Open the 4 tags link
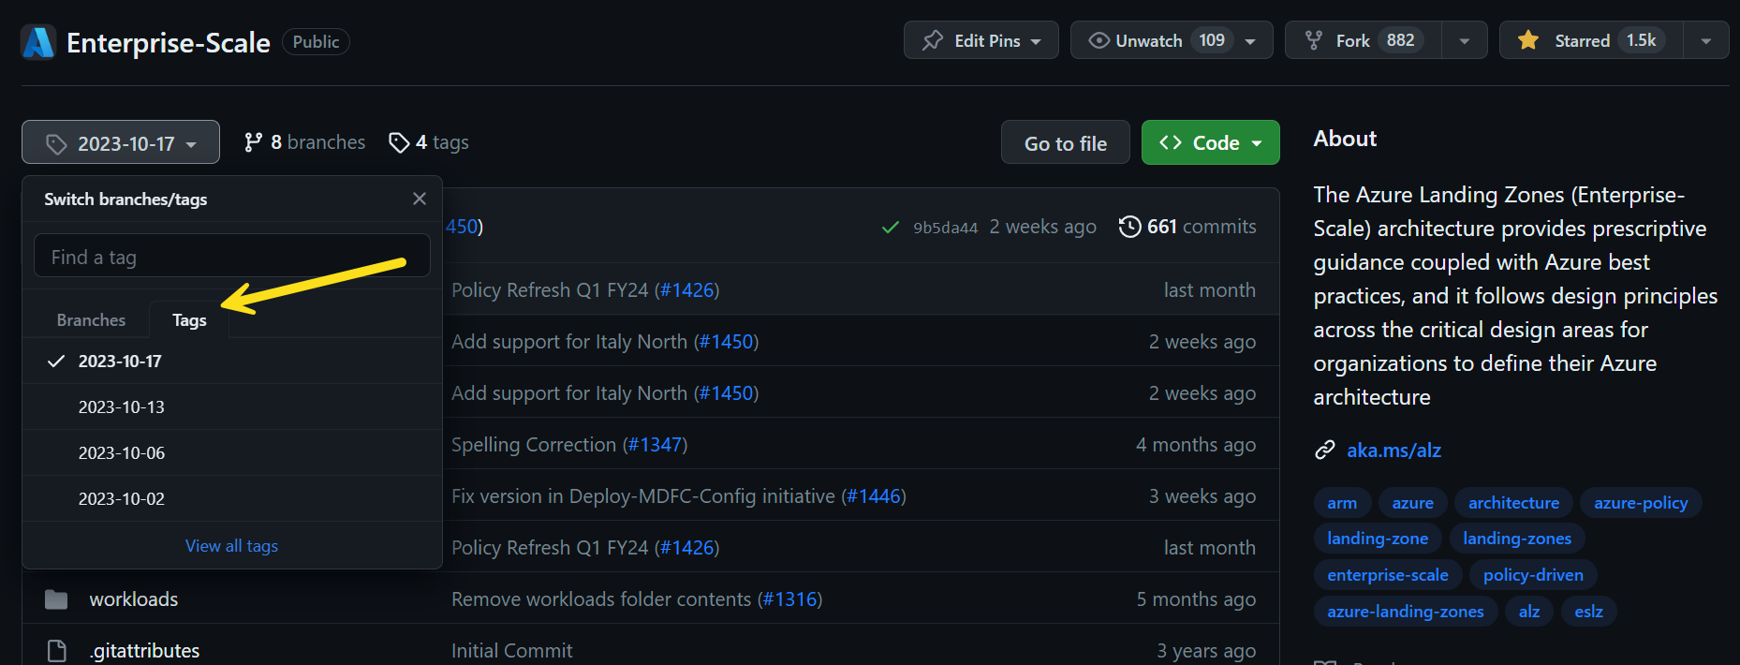1740x665 pixels. click(x=430, y=142)
